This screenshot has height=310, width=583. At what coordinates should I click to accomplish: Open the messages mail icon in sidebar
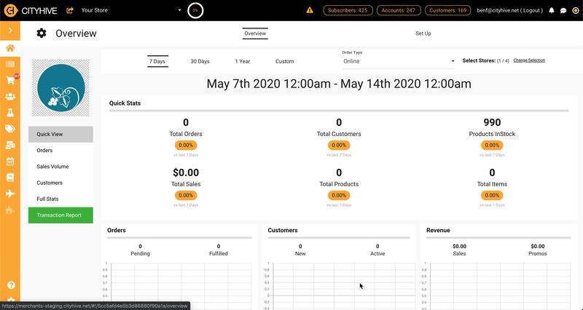10,145
